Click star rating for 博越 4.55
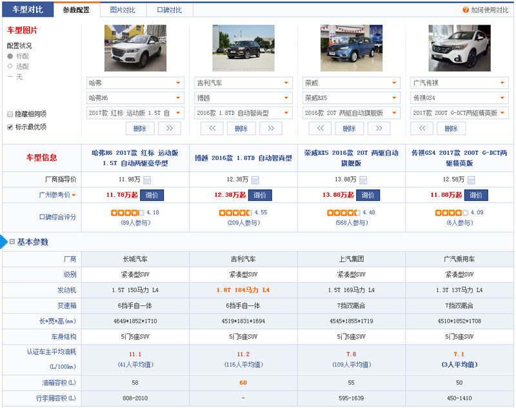The image size is (516, 408). tap(235, 213)
